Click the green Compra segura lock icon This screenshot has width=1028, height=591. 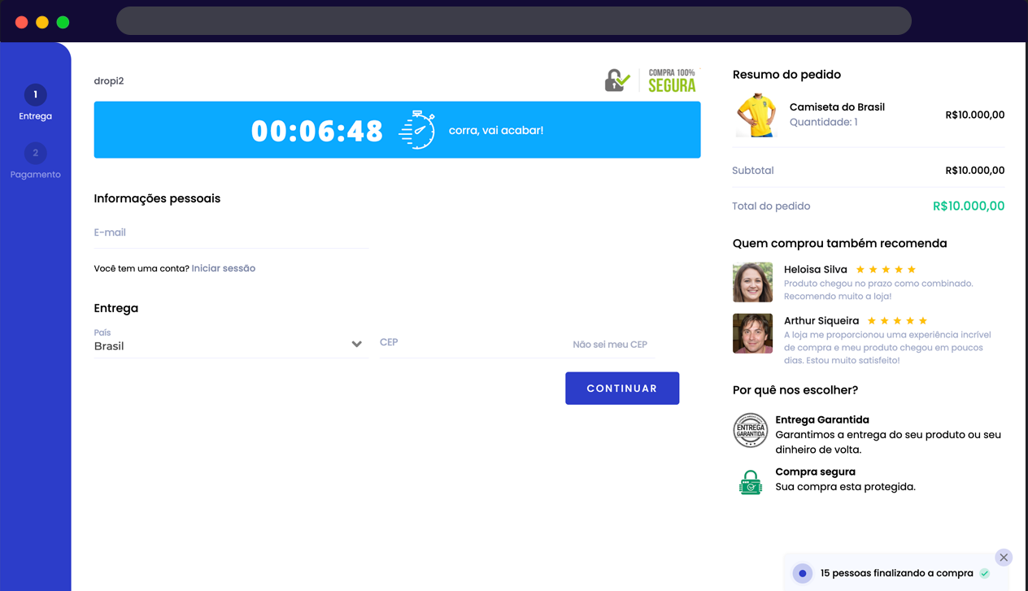coord(750,482)
